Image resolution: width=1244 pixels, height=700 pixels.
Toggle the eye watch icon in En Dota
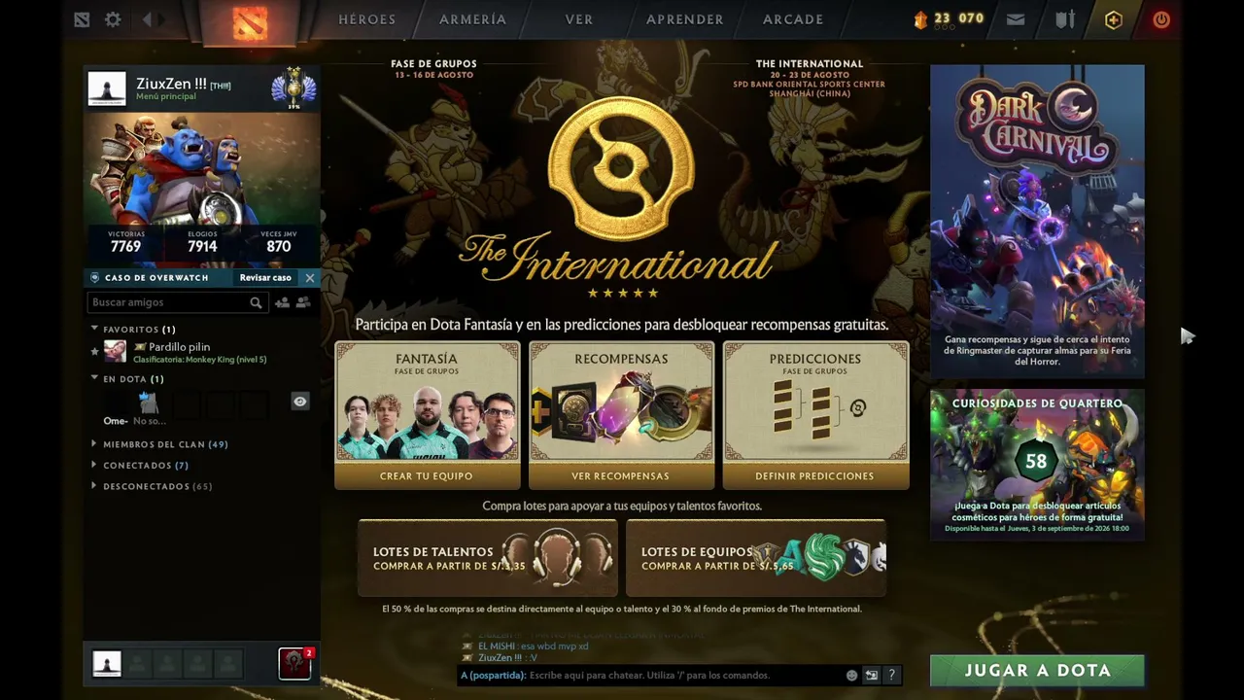[x=300, y=402]
